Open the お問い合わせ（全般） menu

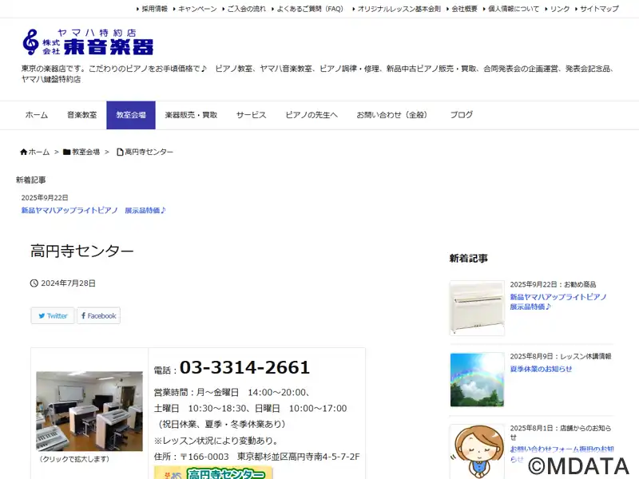click(392, 115)
